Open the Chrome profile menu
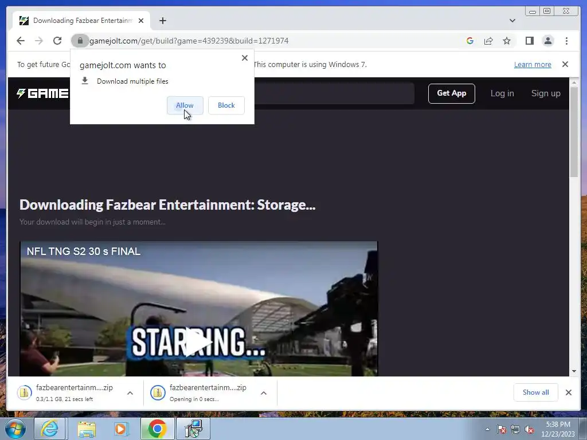The width and height of the screenshot is (587, 440). [x=548, y=41]
